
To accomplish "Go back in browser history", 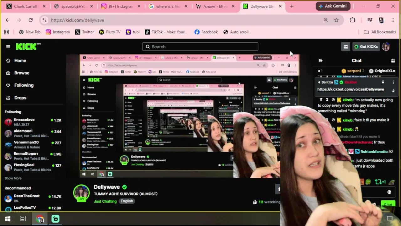I will 8,20.
